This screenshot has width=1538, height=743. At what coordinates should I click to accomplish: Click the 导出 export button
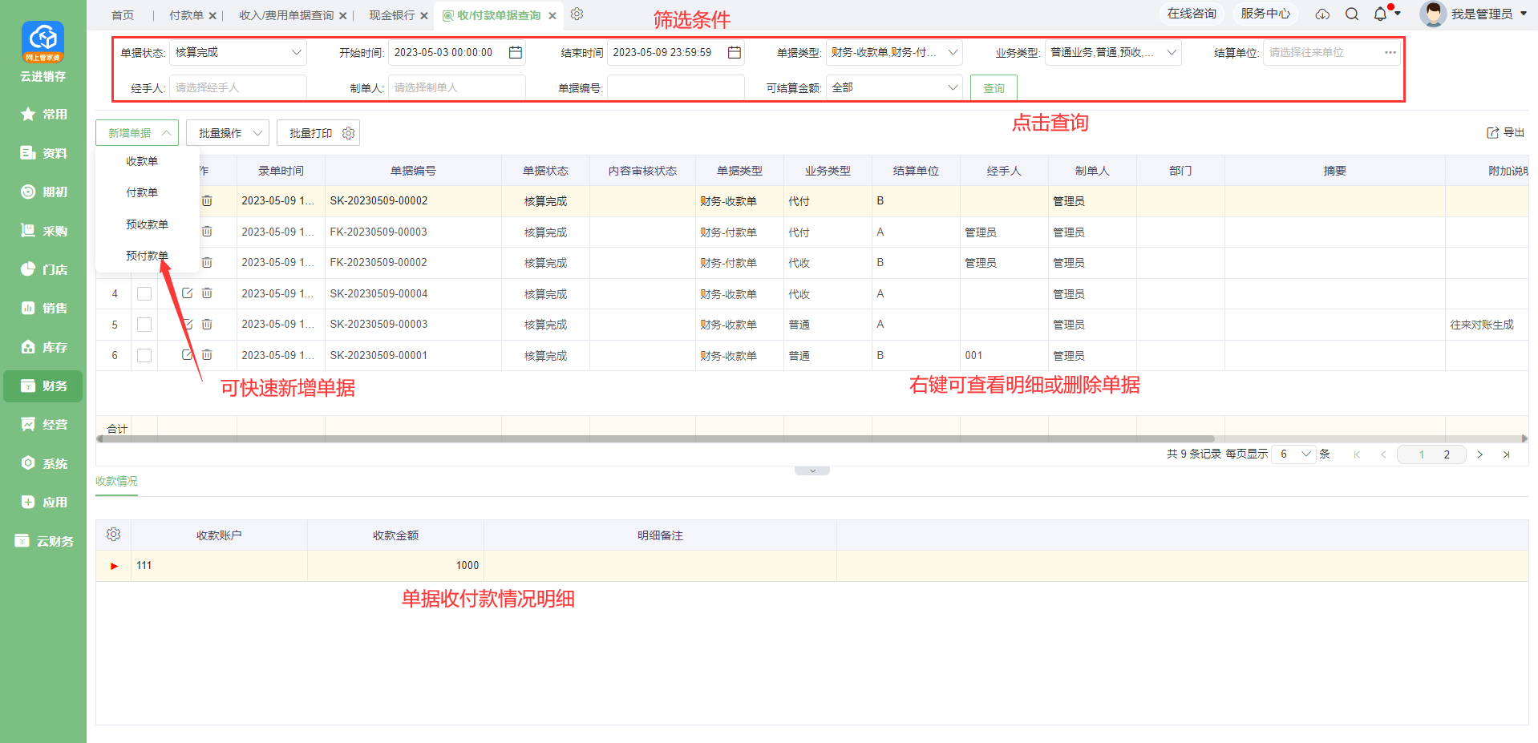(x=1506, y=133)
